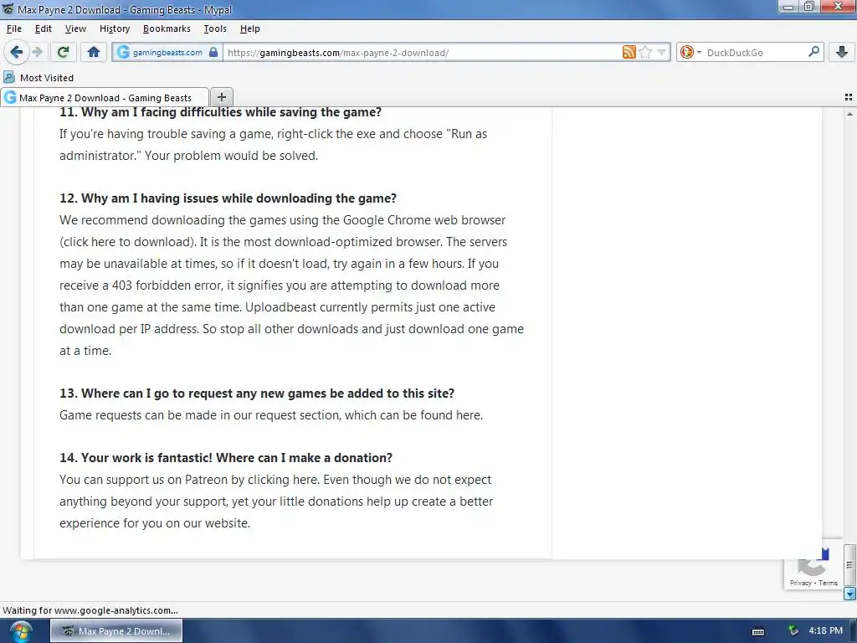Click the search magnifier icon
Image resolution: width=857 pixels, height=643 pixels.
pos(813,52)
